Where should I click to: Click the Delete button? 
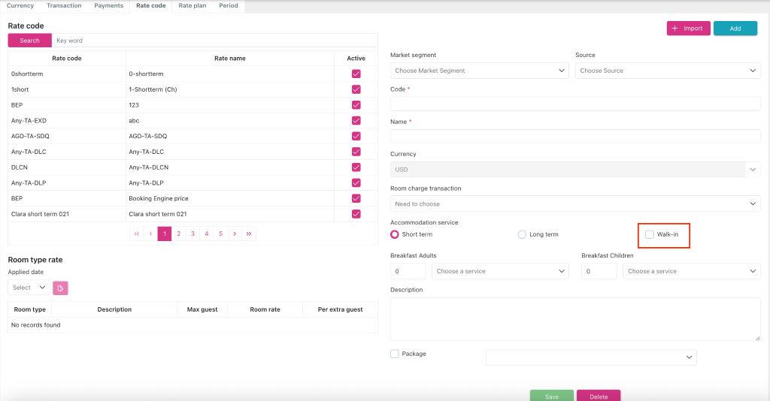click(x=598, y=396)
